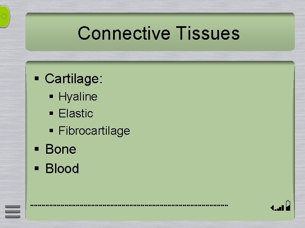Select the Elastic sub-item text
This screenshot has height=228, width=305.
pos(76,114)
